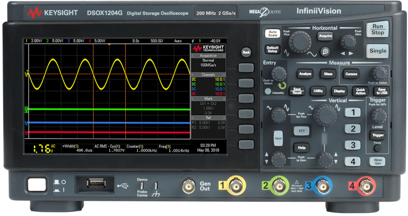Push the Math scale knob above Math key
Viewport: 408px width, 216px height.
click(x=278, y=115)
